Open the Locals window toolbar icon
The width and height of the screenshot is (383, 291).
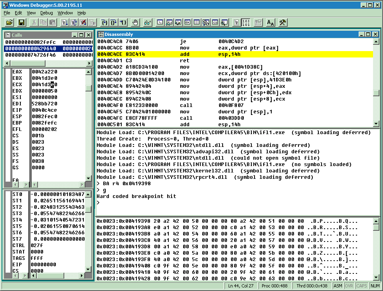178,23
